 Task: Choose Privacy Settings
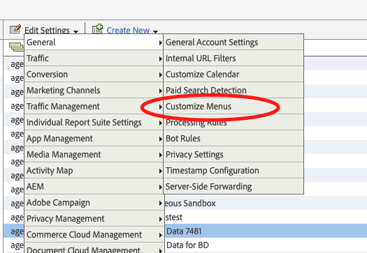pos(233,155)
